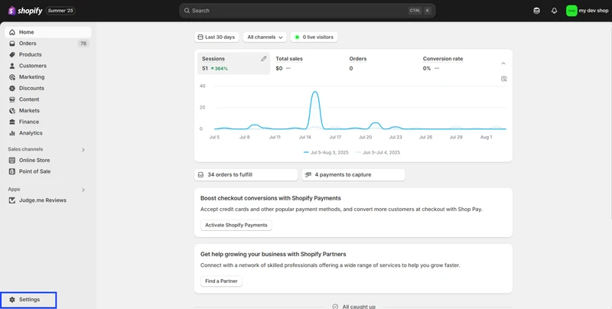Click the green live visitors dot

click(297, 37)
